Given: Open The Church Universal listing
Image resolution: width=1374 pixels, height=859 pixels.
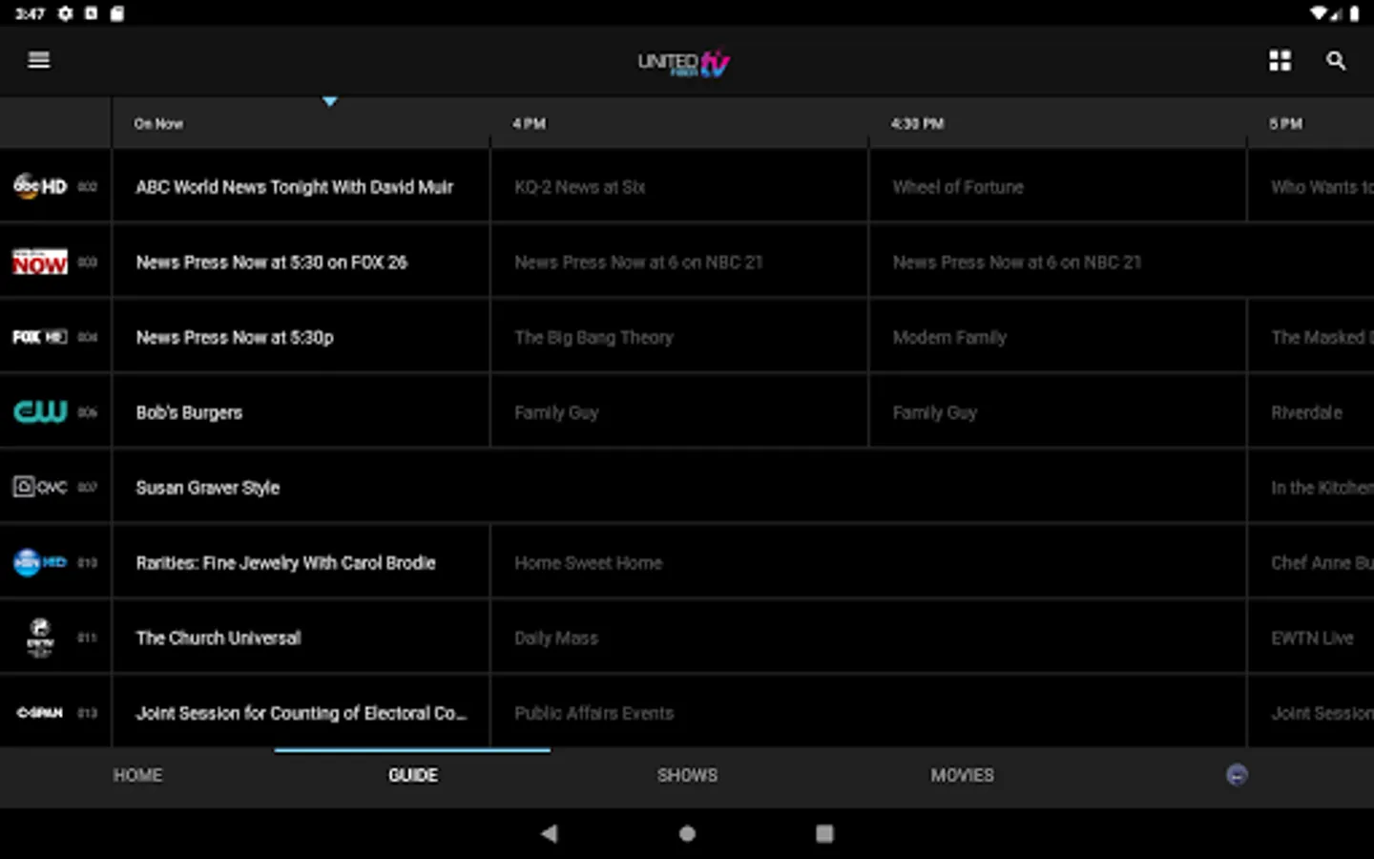Looking at the screenshot, I should point(302,638).
